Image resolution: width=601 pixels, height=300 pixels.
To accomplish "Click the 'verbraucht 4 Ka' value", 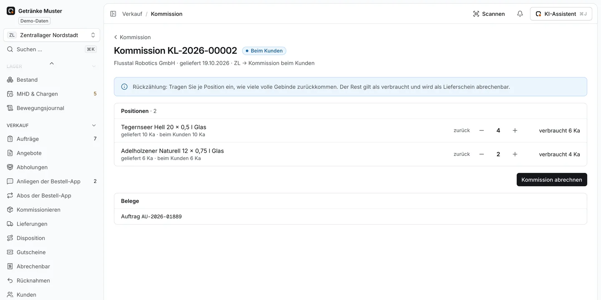I will [560, 154].
